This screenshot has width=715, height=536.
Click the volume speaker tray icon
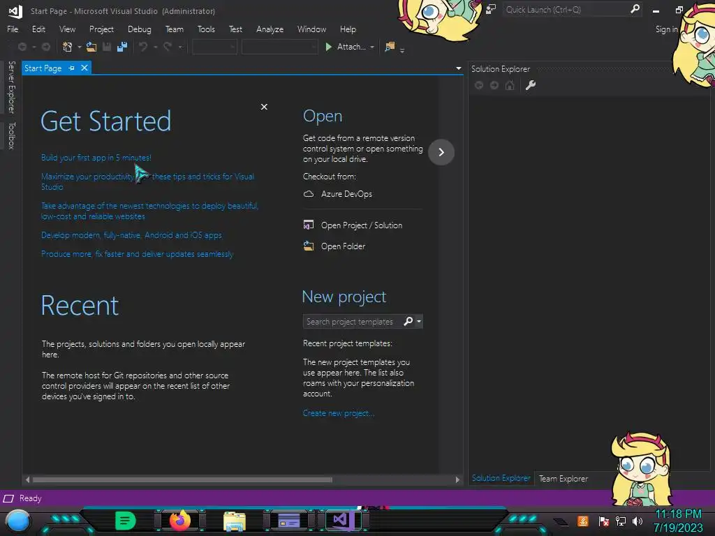[637, 521]
